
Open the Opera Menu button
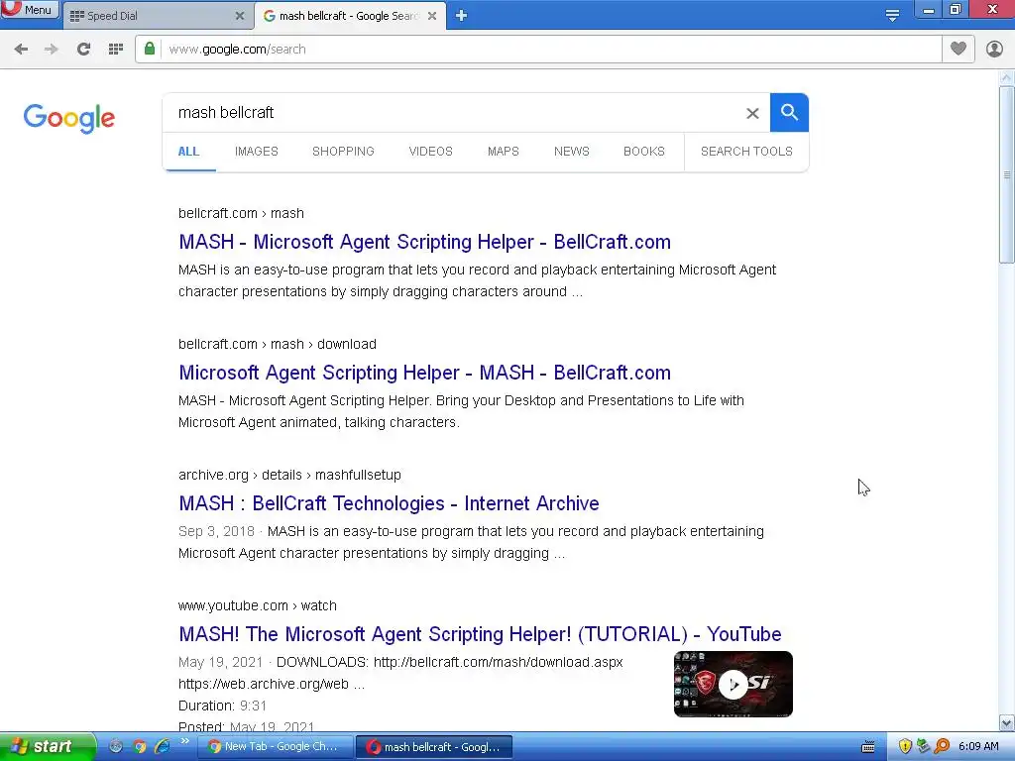click(x=30, y=10)
